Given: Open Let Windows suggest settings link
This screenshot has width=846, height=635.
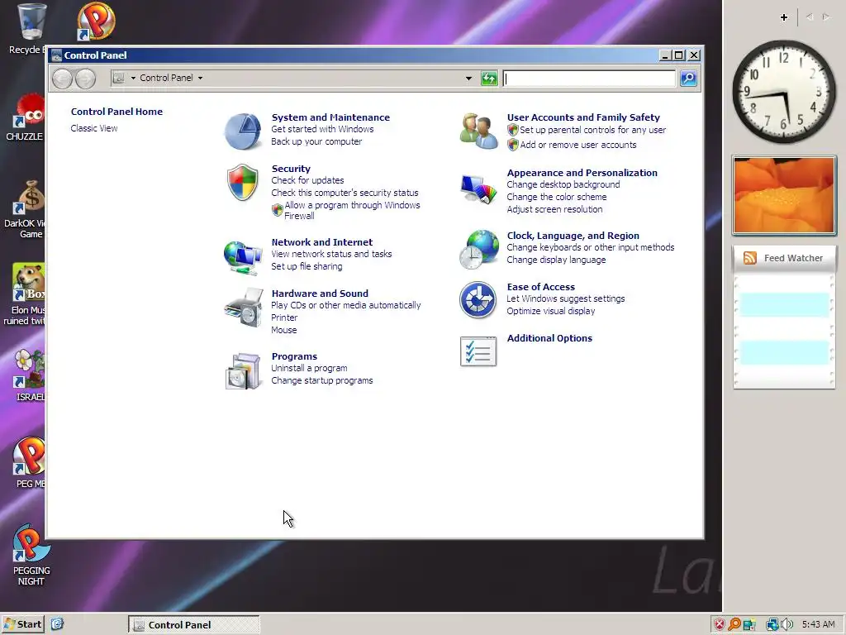Looking at the screenshot, I should coord(565,299).
